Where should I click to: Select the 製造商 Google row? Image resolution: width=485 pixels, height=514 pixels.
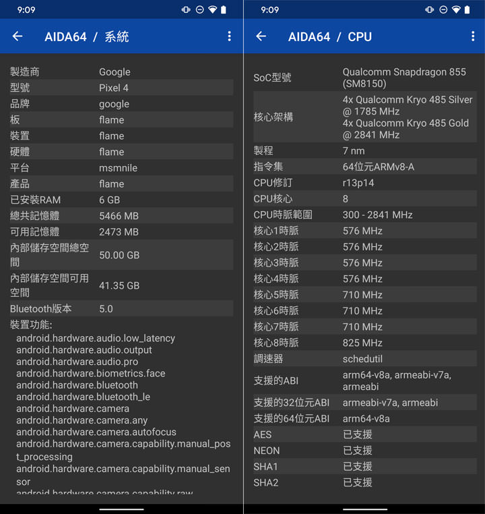[x=121, y=72]
